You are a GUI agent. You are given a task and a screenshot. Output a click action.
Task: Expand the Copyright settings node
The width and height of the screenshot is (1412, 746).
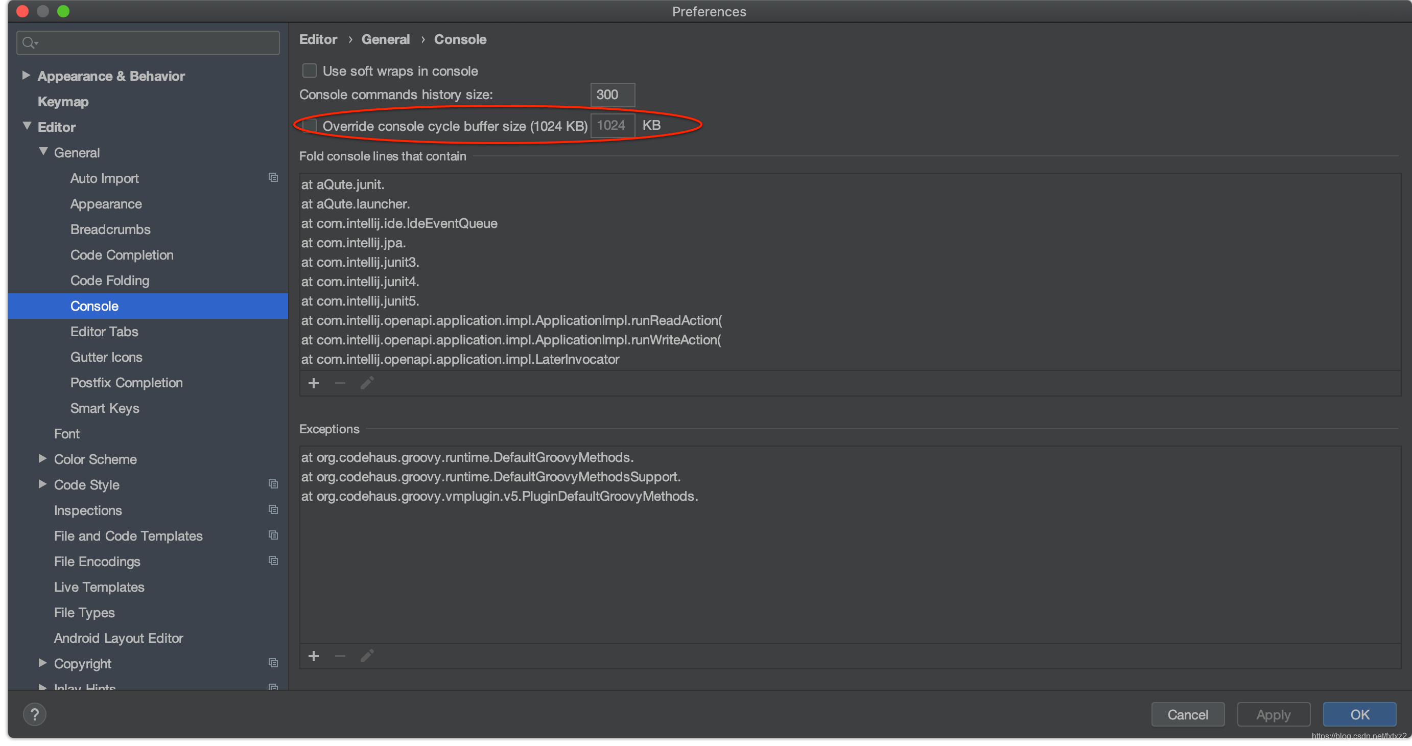(x=42, y=663)
